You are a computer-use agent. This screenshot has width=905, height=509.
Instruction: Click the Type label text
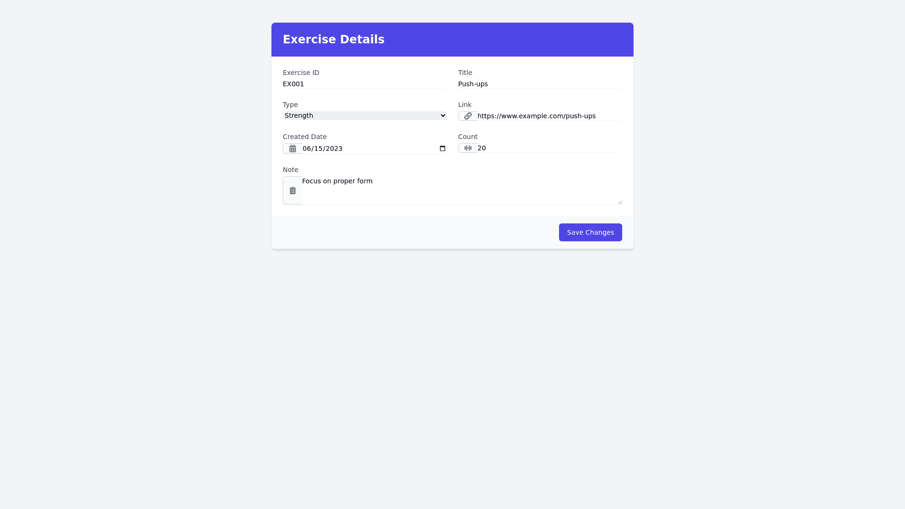click(x=290, y=105)
